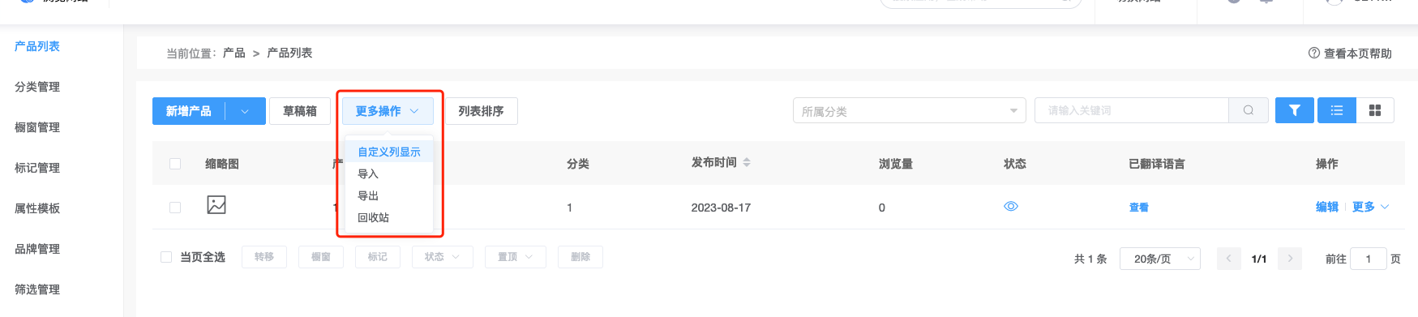Screen dimensions: 1418x317
Task: Click the filter funnel icon button
Action: (x=1294, y=110)
